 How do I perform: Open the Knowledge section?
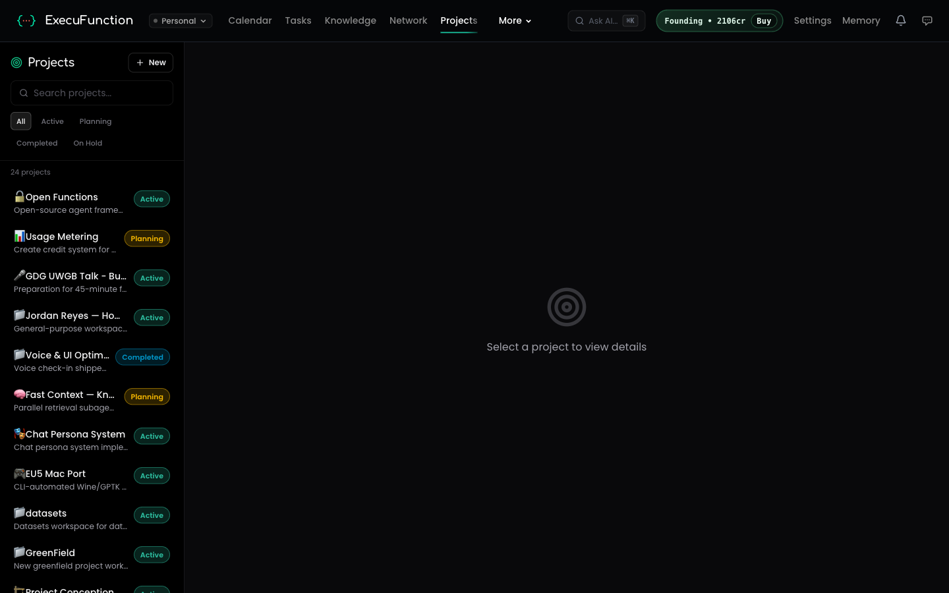pos(350,20)
